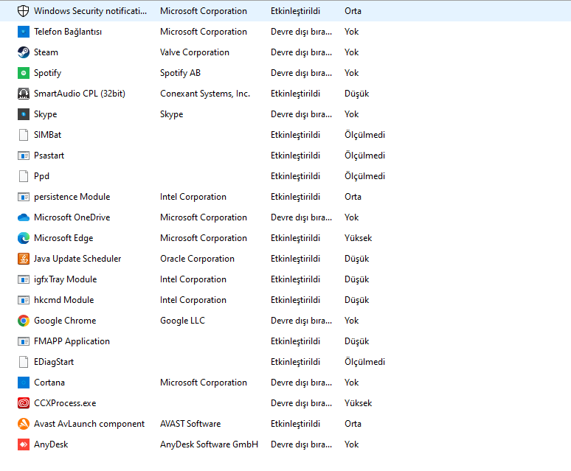Select the Skype icon
This screenshot has width=571, height=471.
[x=24, y=114]
